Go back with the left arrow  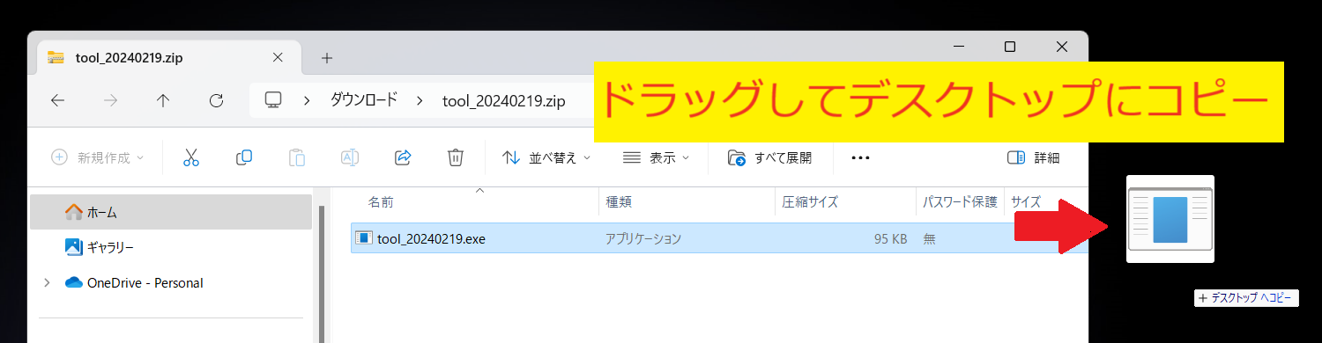58,100
